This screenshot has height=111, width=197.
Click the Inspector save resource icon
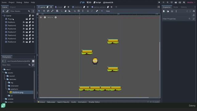pyautogui.click(x=172, y=11)
